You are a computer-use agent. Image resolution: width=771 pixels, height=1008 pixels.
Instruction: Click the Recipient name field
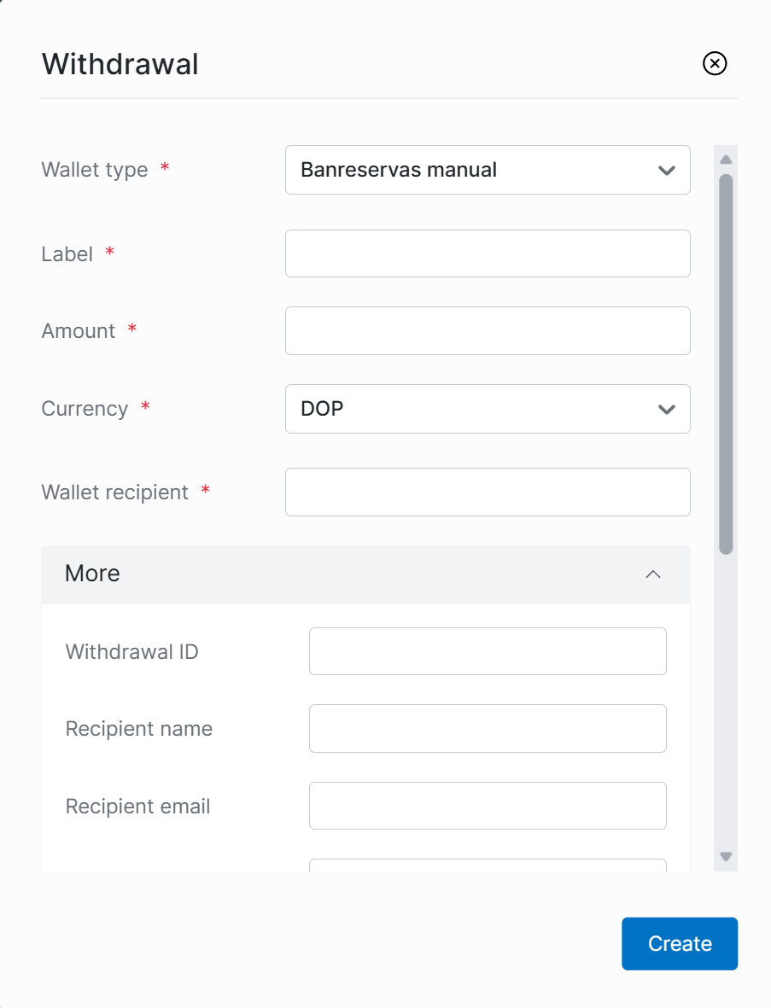click(x=488, y=728)
